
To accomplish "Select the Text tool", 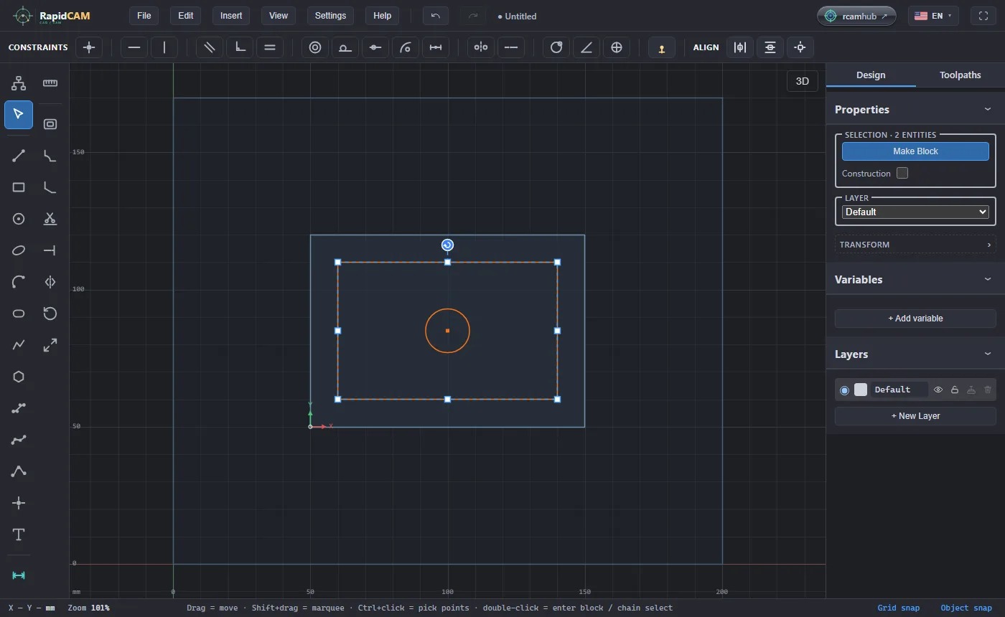I will (x=19, y=534).
